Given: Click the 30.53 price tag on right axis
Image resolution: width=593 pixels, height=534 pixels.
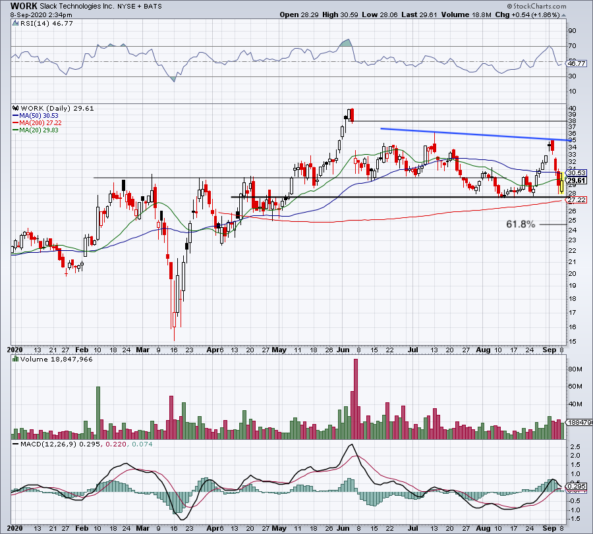Looking at the screenshot, I should [577, 173].
